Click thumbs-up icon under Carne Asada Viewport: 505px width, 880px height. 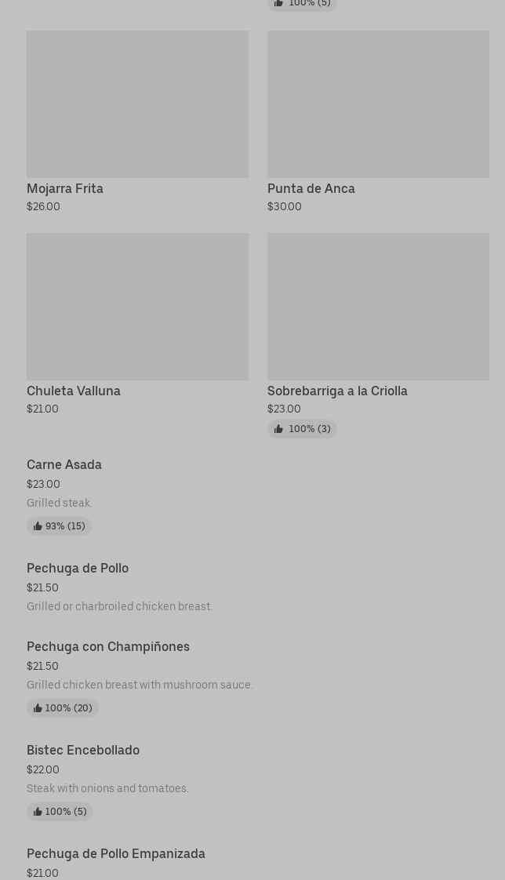pyautogui.click(x=38, y=526)
